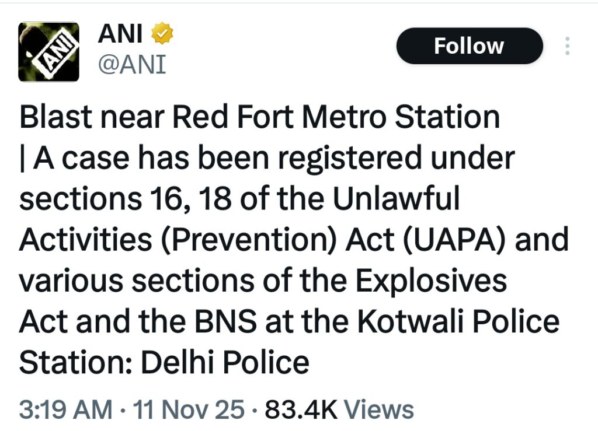598x431 pixels.
Task: Click the @ANI handle
Action: tap(131, 64)
